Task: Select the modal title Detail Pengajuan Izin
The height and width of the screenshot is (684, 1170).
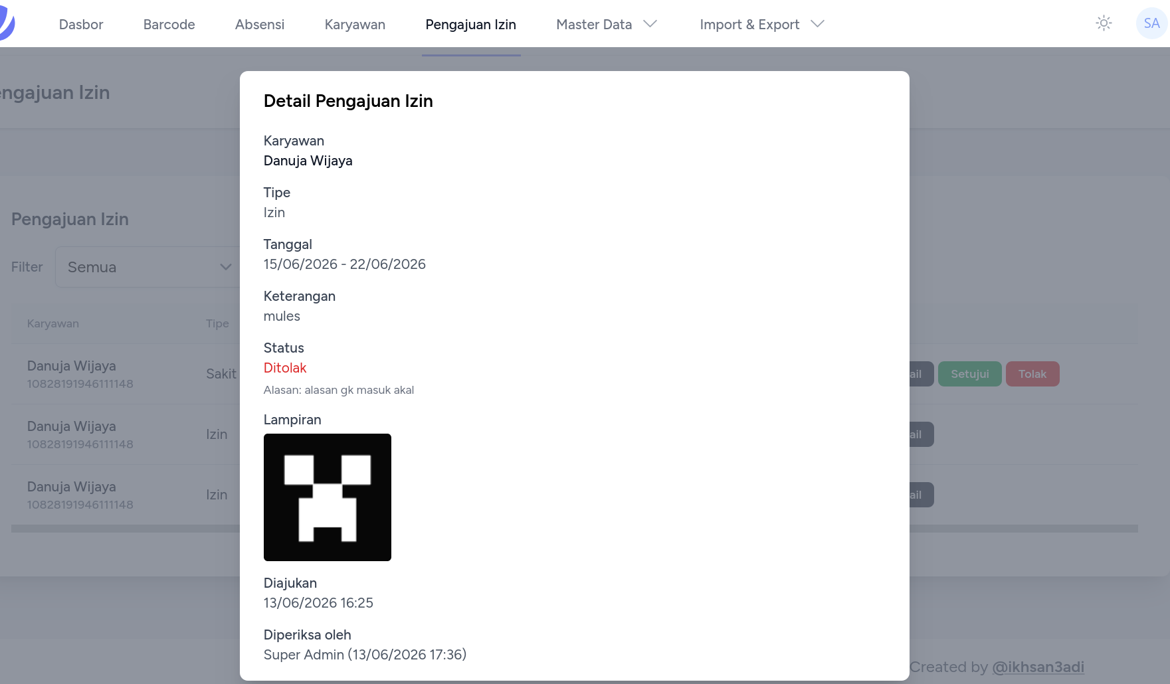Action: [348, 101]
